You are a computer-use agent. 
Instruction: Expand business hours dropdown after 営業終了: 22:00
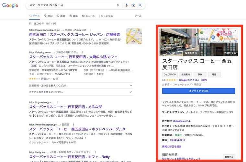pyautogui.click(x=203, y=135)
